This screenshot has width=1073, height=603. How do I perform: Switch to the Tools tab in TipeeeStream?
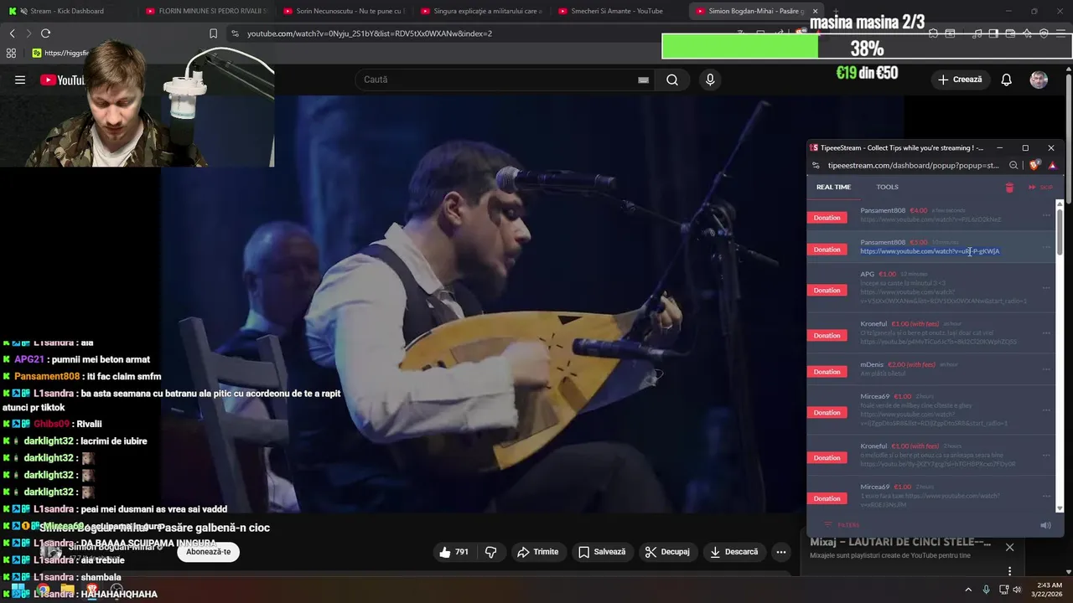coord(887,188)
